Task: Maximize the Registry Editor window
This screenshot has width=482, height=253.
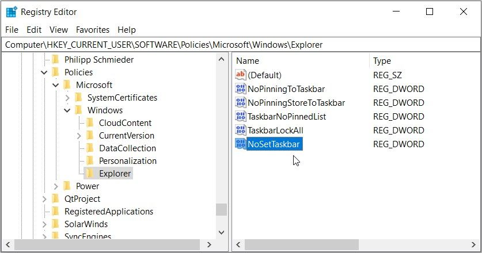Action: (430, 11)
